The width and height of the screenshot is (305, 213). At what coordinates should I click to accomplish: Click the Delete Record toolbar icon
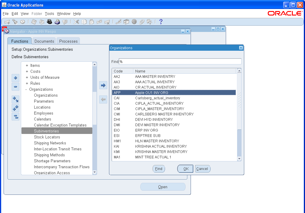click(x=107, y=22)
